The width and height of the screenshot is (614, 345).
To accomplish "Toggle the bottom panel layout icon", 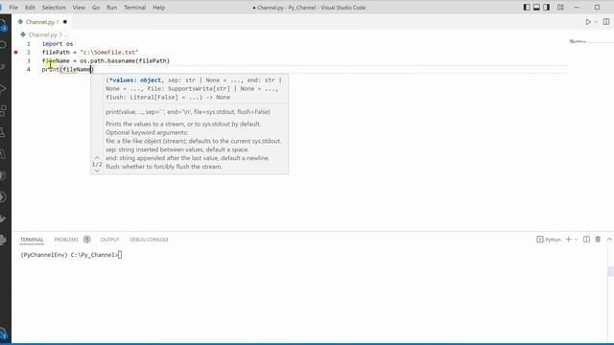I will pos(536,7).
